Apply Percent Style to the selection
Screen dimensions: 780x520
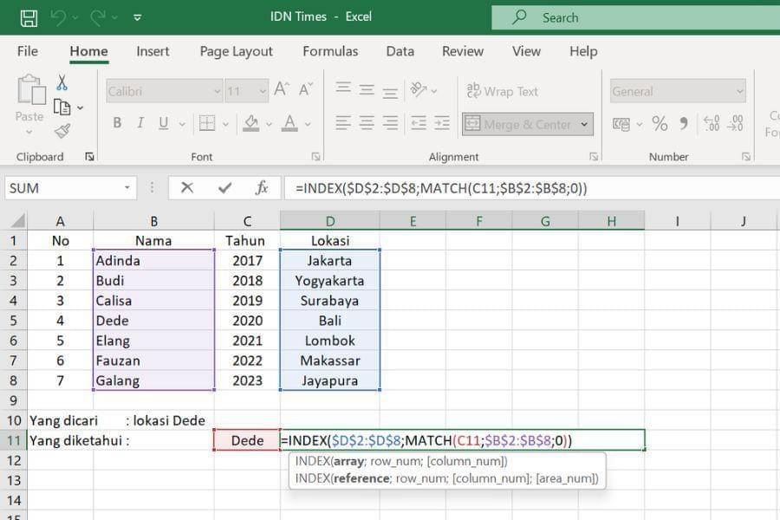click(x=661, y=124)
